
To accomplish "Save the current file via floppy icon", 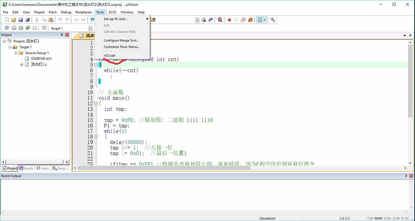I will point(21,20).
